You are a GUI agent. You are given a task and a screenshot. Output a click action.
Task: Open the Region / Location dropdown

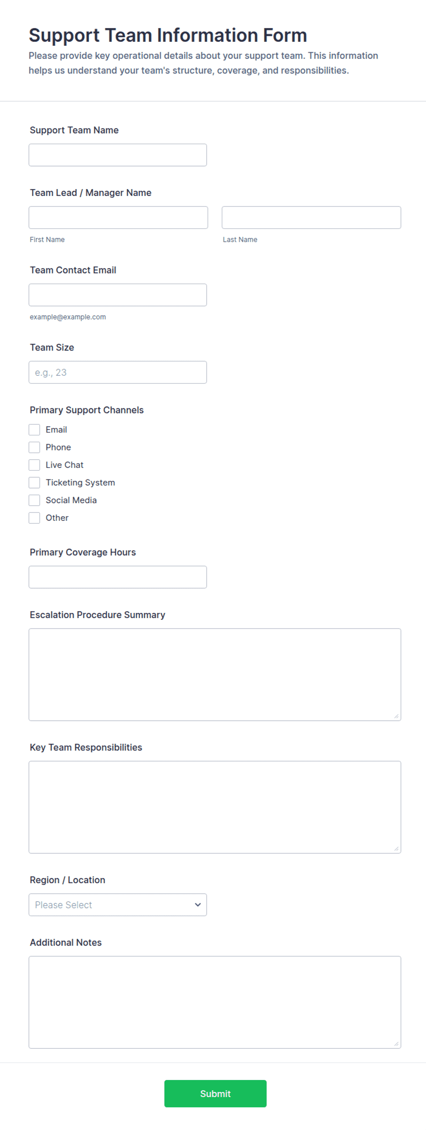(118, 905)
